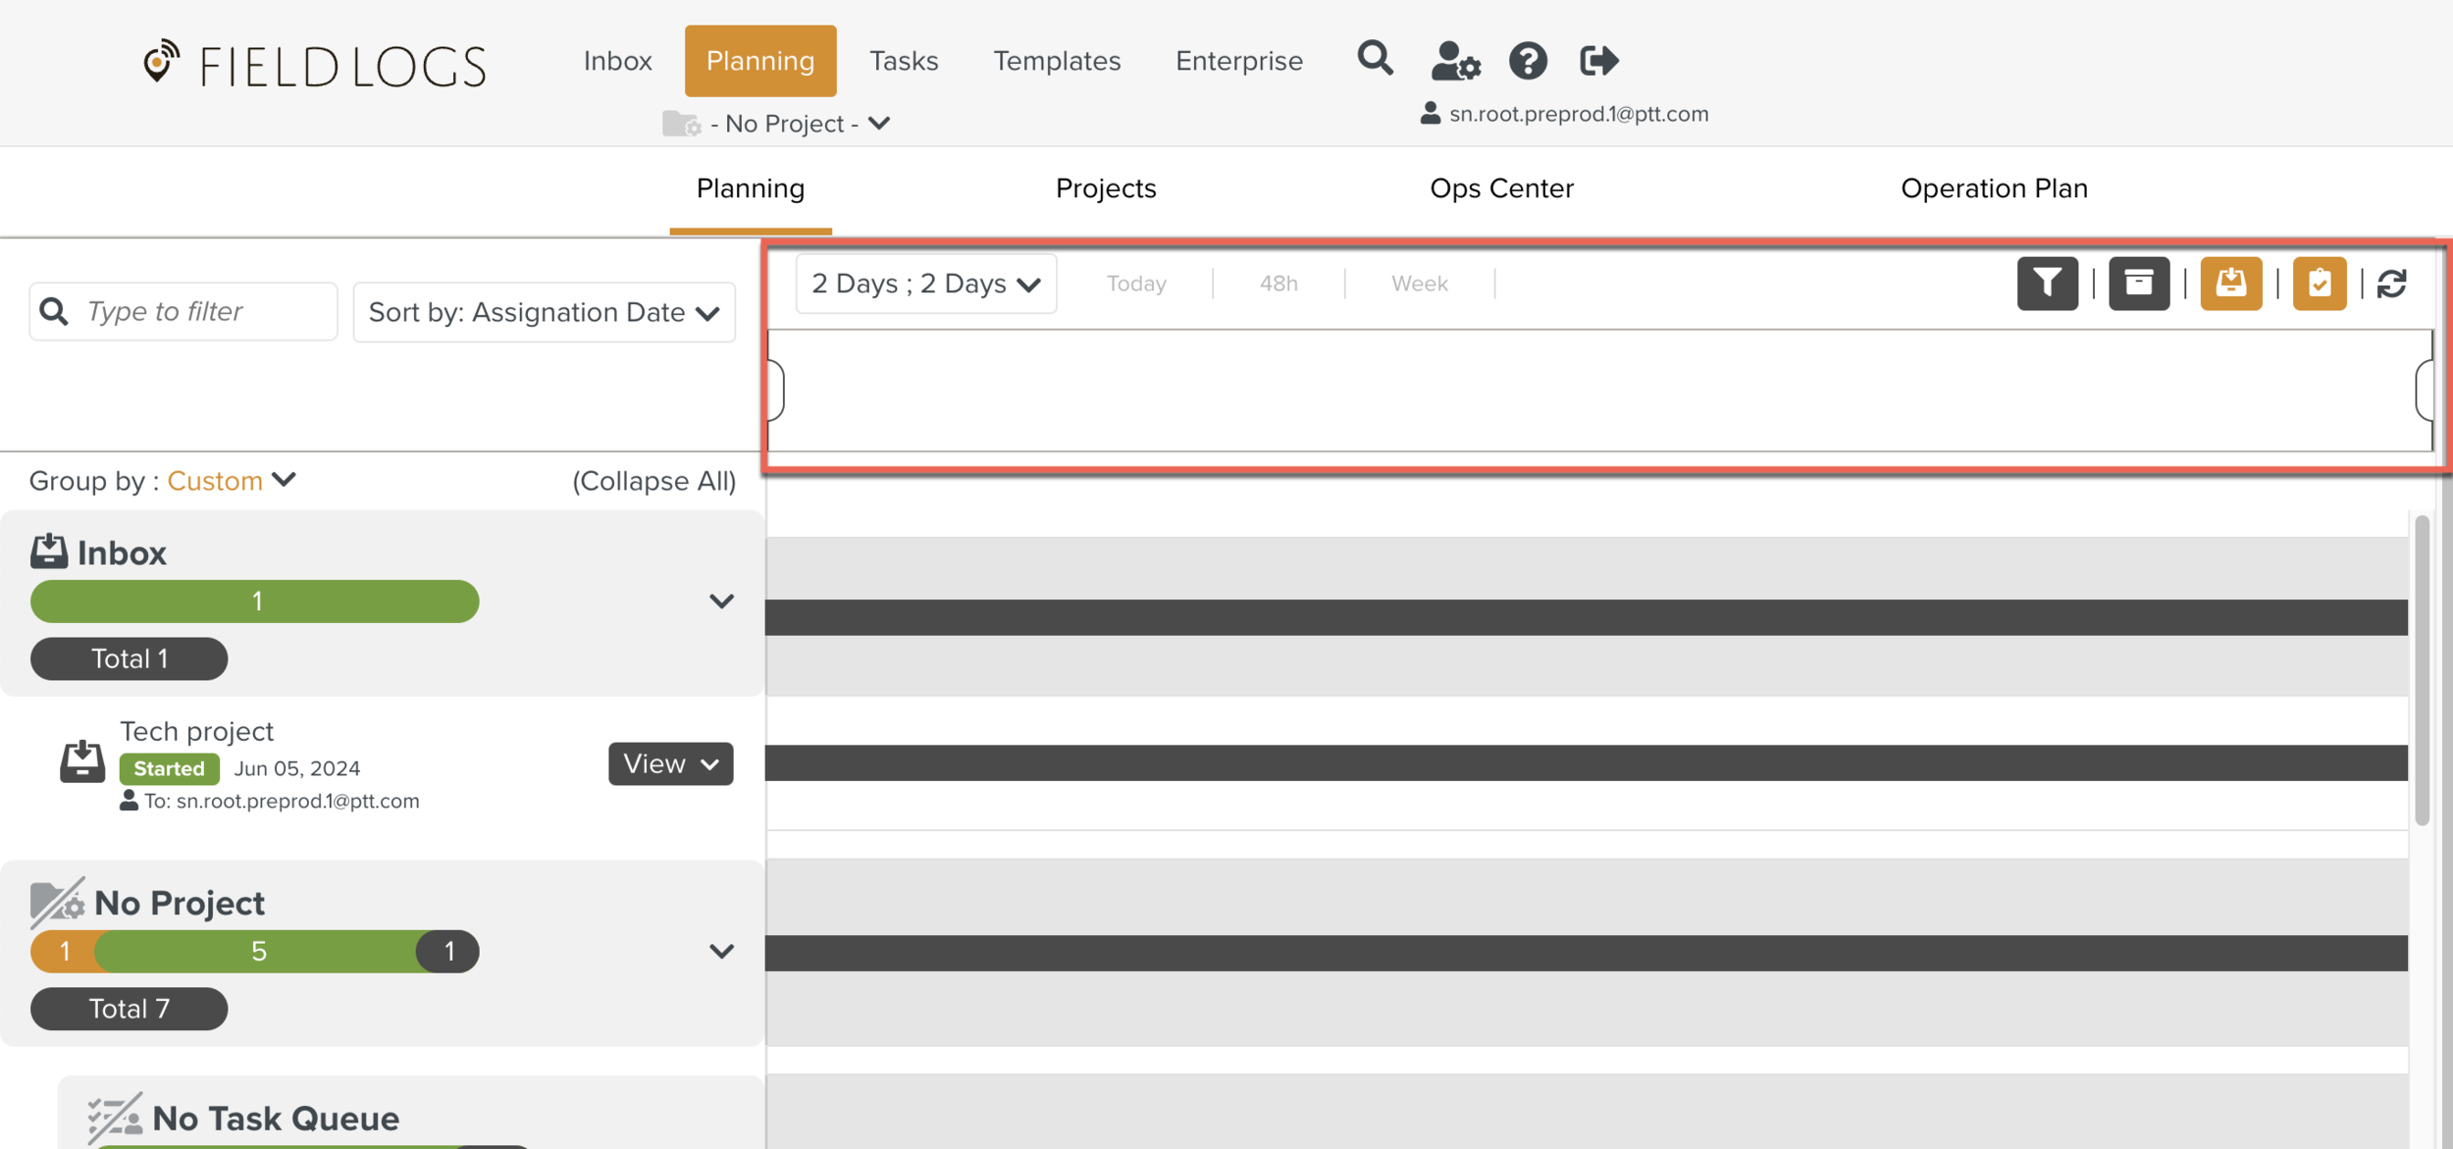This screenshot has width=2453, height=1149.
Task: Click the Tech project inbox tray icon
Action: [x=82, y=761]
